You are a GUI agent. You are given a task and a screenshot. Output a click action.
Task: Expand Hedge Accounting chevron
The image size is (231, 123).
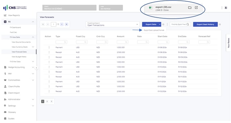33,67
